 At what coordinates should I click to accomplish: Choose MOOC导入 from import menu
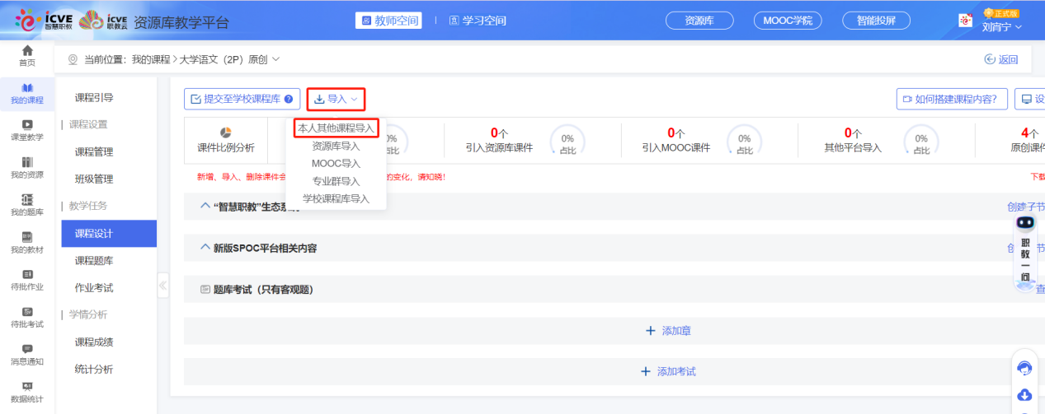tap(336, 163)
